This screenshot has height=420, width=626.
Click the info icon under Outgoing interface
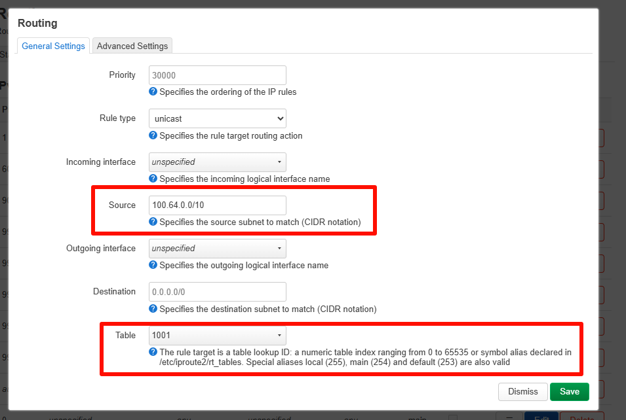(153, 265)
